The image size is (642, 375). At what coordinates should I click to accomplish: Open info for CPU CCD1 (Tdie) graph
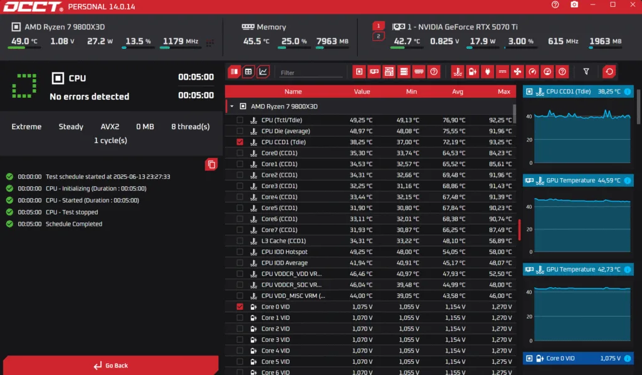627,92
